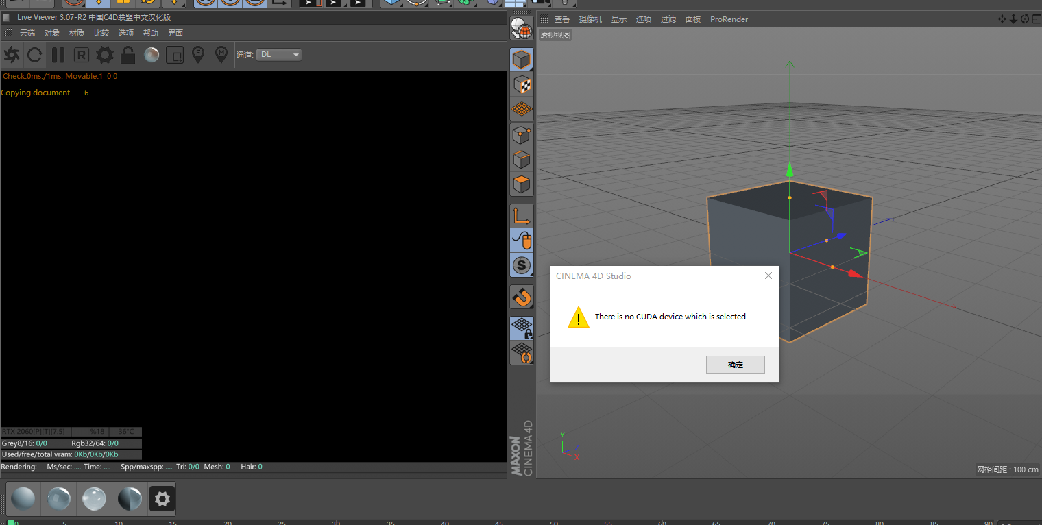Toggle clay mode sphere icon
The height and width of the screenshot is (525, 1042).
coord(152,55)
